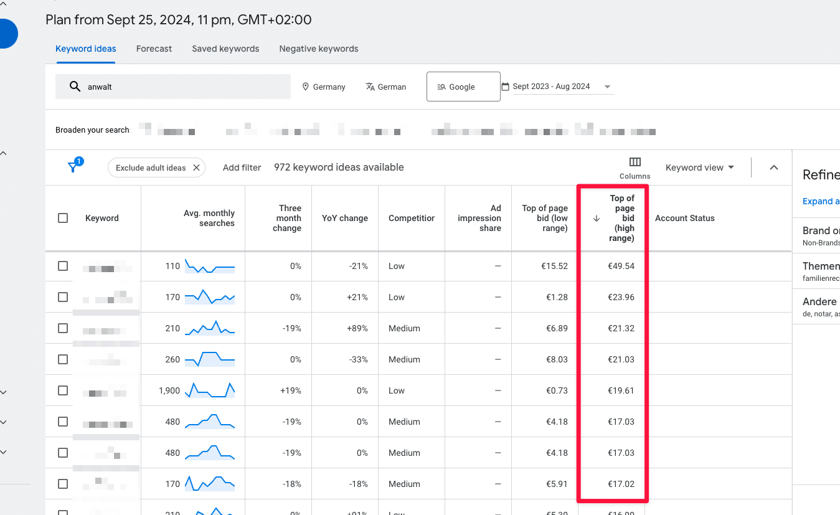This screenshot has width=840, height=515.
Task: Sort by Top of page bid low range header
Action: coord(545,218)
